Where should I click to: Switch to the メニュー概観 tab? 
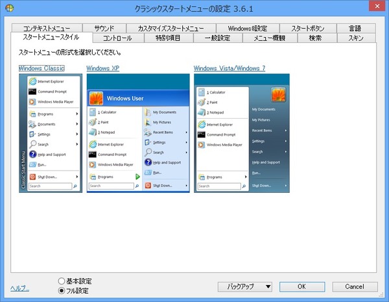pyautogui.click(x=270, y=38)
